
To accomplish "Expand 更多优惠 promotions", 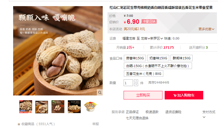I will coord(206,29).
